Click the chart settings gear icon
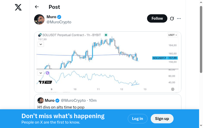This screenshot has height=128, width=203. (x=173, y=89)
